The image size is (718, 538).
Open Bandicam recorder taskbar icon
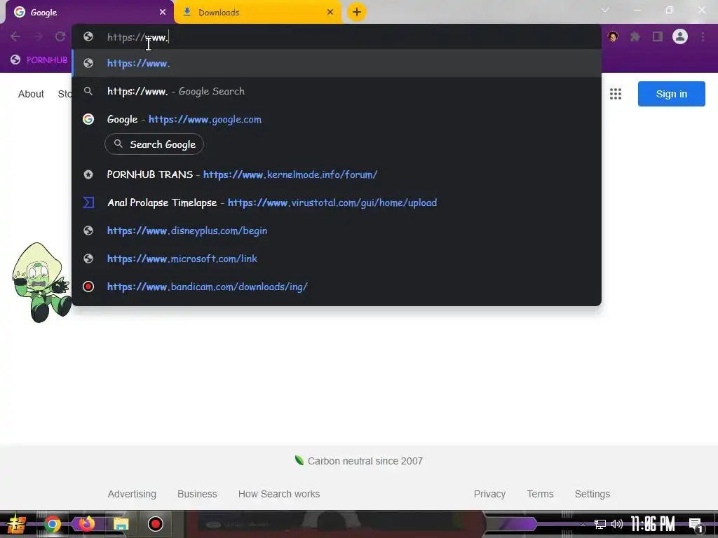point(155,524)
